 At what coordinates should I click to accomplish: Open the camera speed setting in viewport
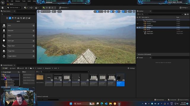point(130,11)
